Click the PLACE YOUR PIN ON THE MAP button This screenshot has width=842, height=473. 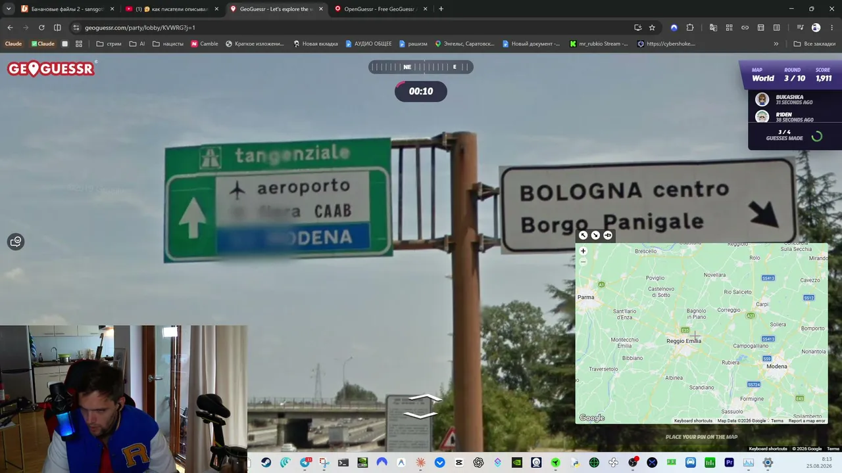(701, 437)
